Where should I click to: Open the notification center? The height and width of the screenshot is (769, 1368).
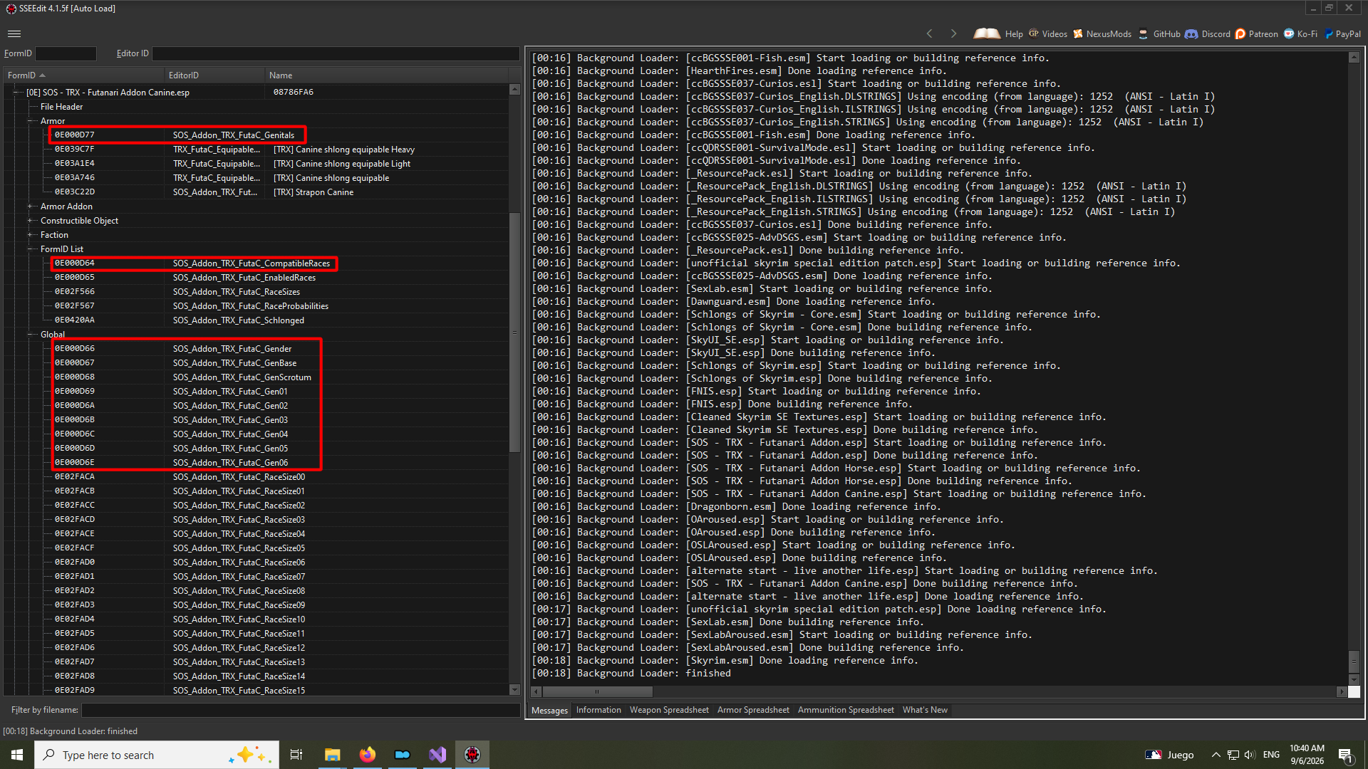pyautogui.click(x=1346, y=755)
